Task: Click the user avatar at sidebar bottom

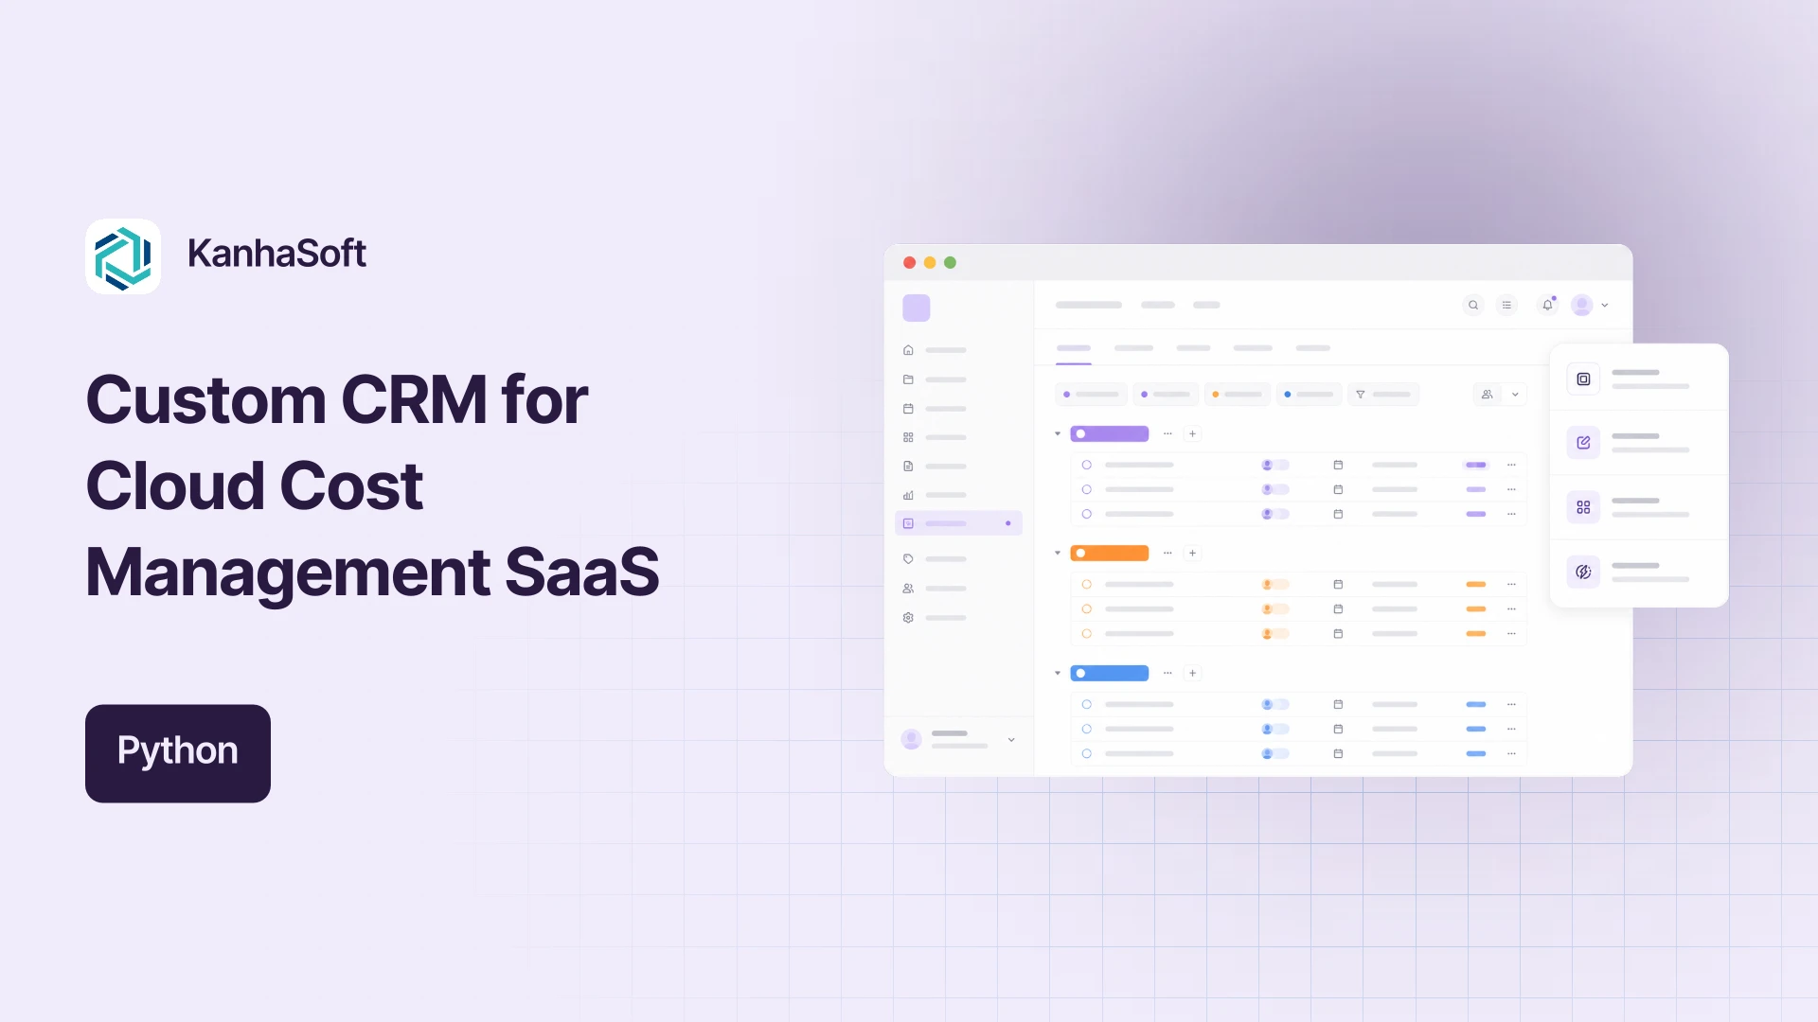Action: pos(912,739)
